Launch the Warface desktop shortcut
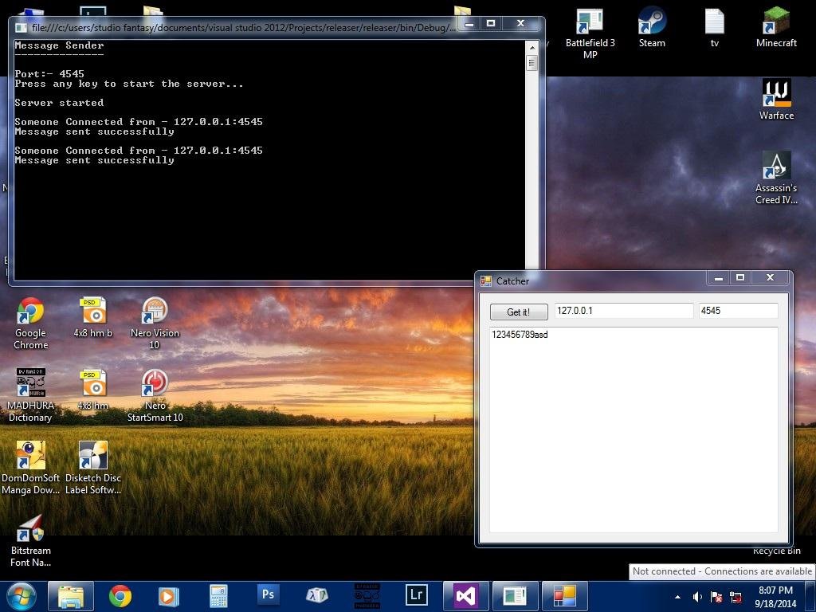Image resolution: width=816 pixels, height=612 pixels. pyautogui.click(x=776, y=100)
